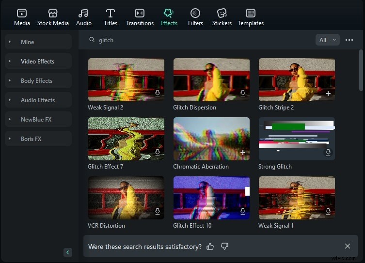Select the Mine category label
365x263 pixels.
27,42
